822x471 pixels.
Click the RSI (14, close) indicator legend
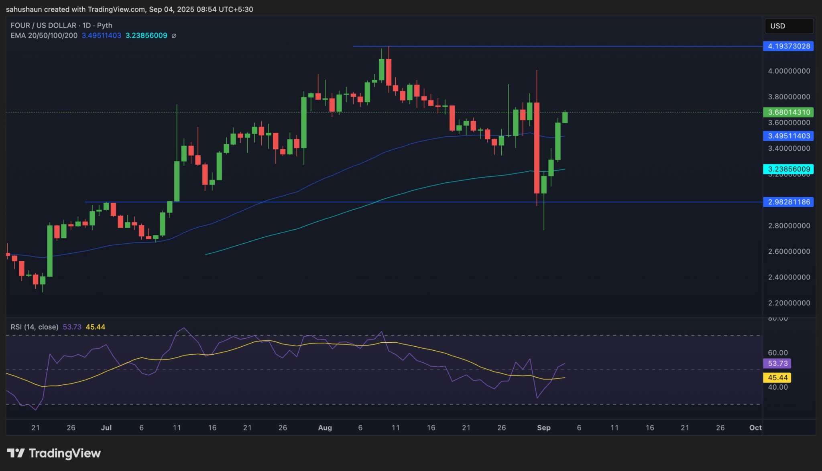(35, 327)
